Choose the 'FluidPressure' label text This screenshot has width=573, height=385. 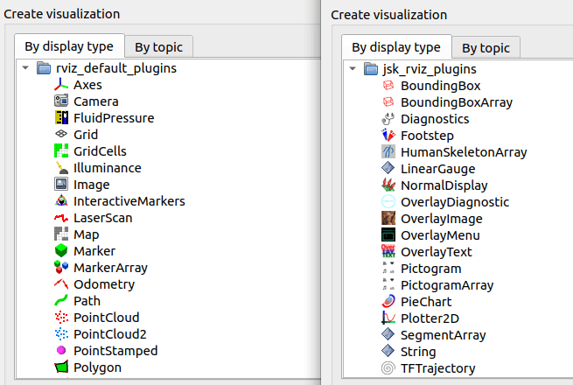pyautogui.click(x=114, y=118)
